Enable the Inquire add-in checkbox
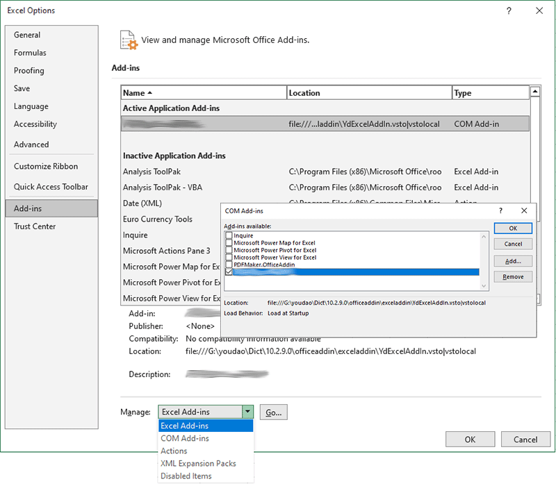 tap(229, 236)
